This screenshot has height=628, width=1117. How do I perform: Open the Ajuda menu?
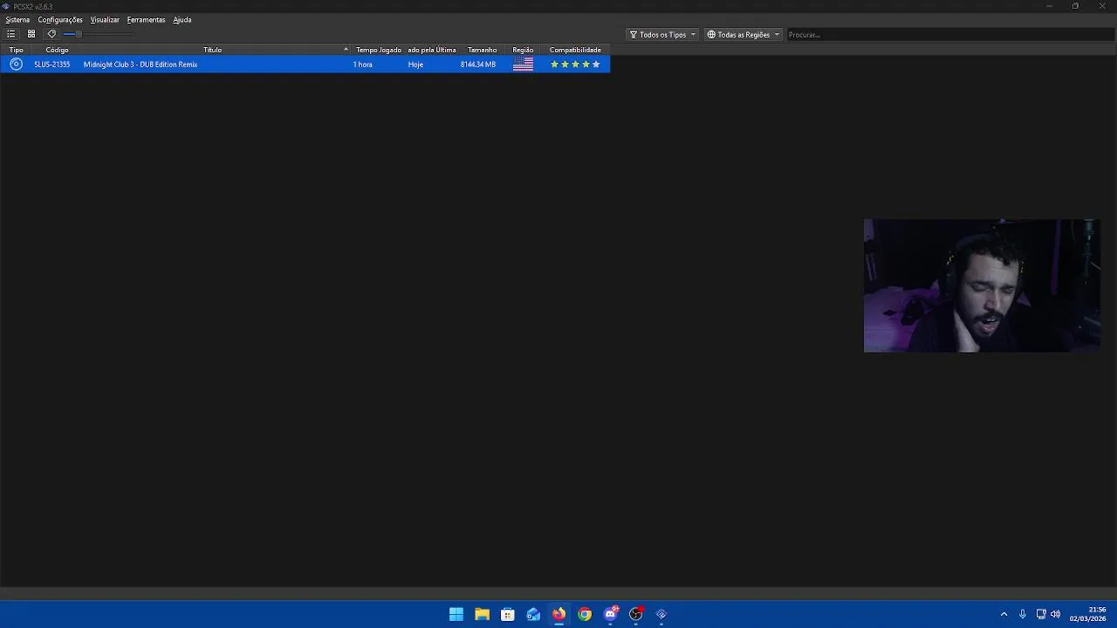click(x=182, y=20)
